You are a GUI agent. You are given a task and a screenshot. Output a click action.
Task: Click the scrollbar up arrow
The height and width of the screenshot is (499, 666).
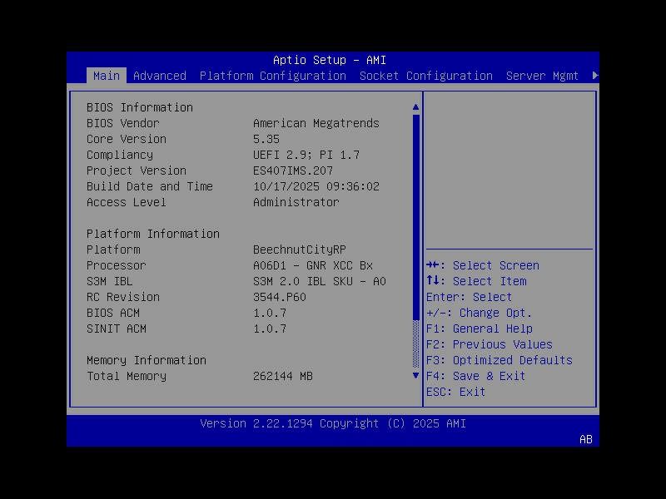[x=415, y=106]
